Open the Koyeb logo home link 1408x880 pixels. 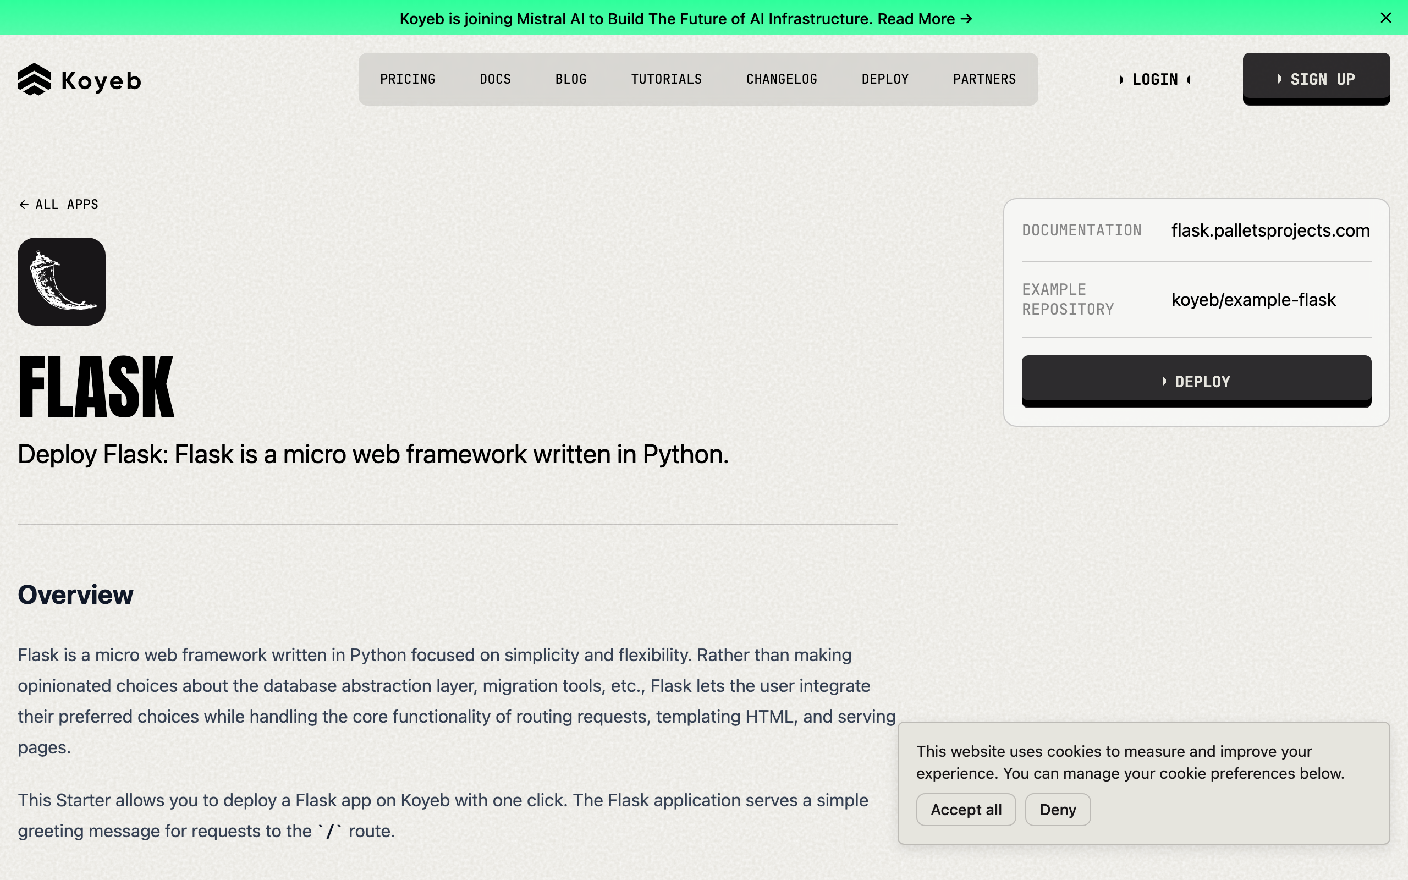point(79,79)
